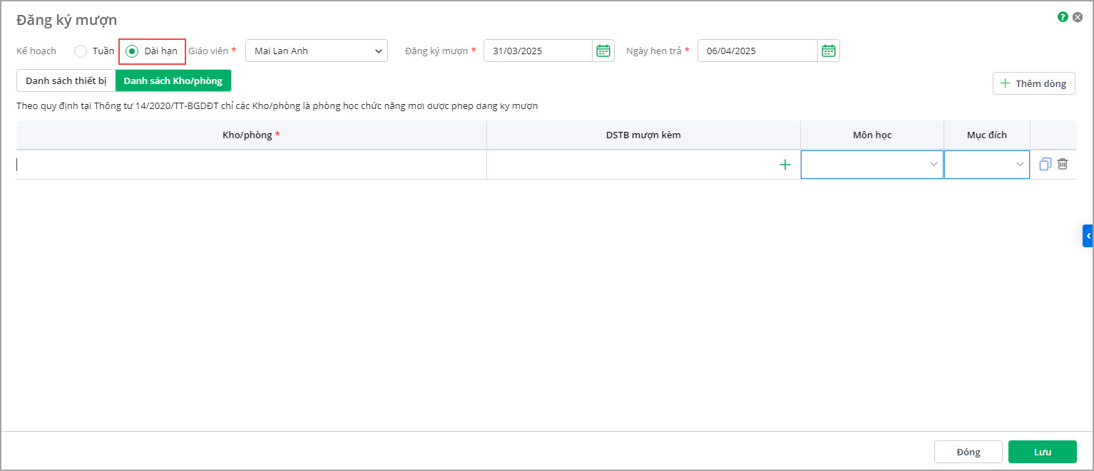This screenshot has width=1094, height=471.
Task: Open the calendar picker for Đăng ký mượn date
Action: [603, 51]
